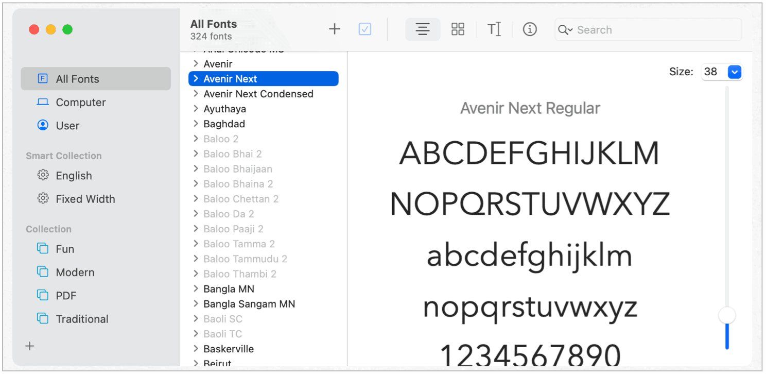Switch to grid Repertoire view icon

click(x=458, y=29)
